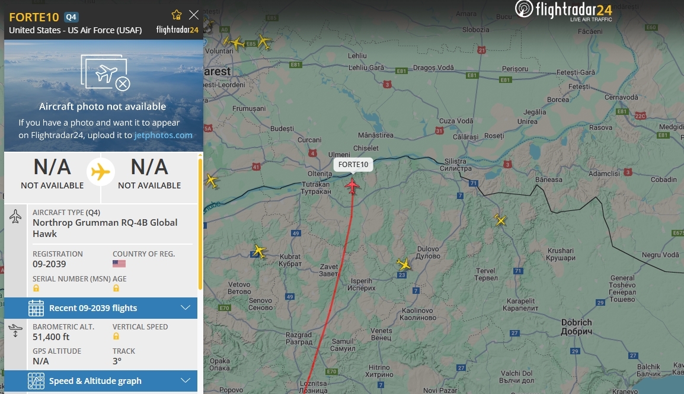Select the yellow aircraft south of Baneasa
Viewport: 684px width, 394px height.
500,220
